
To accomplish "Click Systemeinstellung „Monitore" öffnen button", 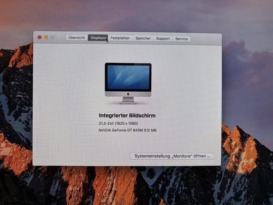I will [172, 156].
